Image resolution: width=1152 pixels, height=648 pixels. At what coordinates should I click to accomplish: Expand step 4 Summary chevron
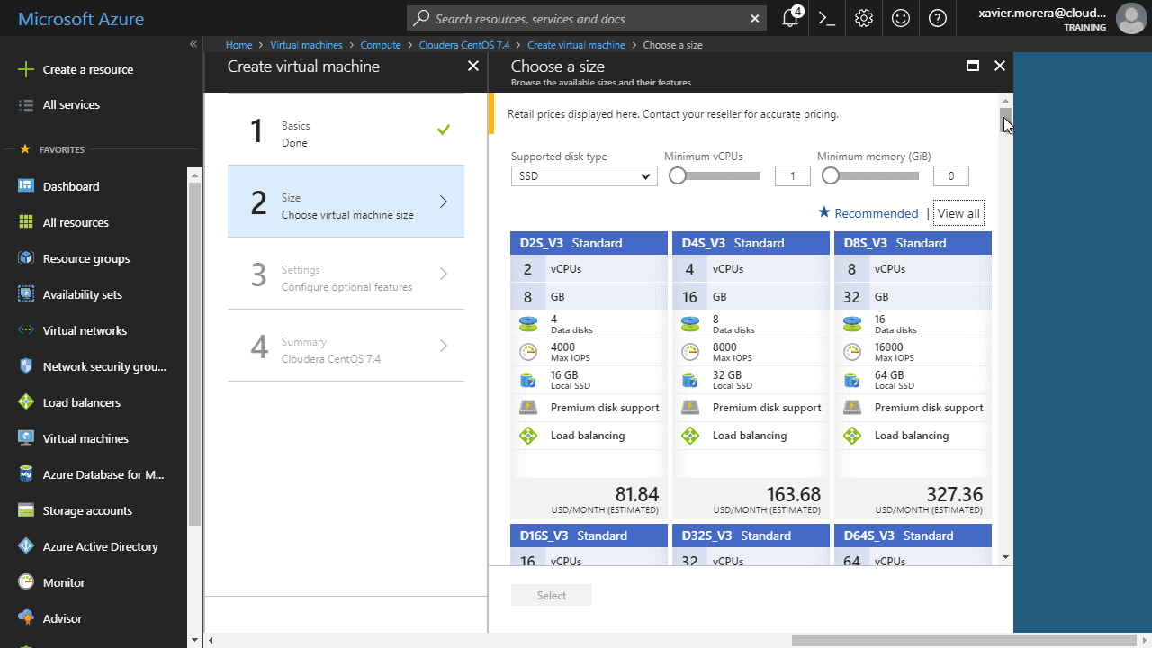[444, 346]
